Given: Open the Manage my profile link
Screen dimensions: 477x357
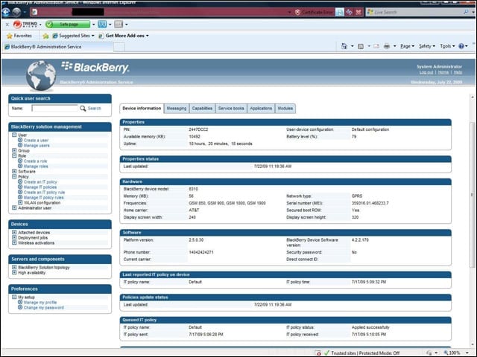Looking at the screenshot, I should pyautogui.click(x=40, y=303).
